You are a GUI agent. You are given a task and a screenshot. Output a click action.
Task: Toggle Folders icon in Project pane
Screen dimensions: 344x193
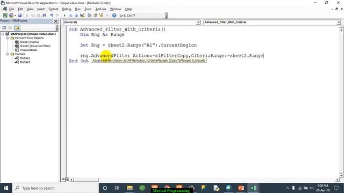[17, 27]
